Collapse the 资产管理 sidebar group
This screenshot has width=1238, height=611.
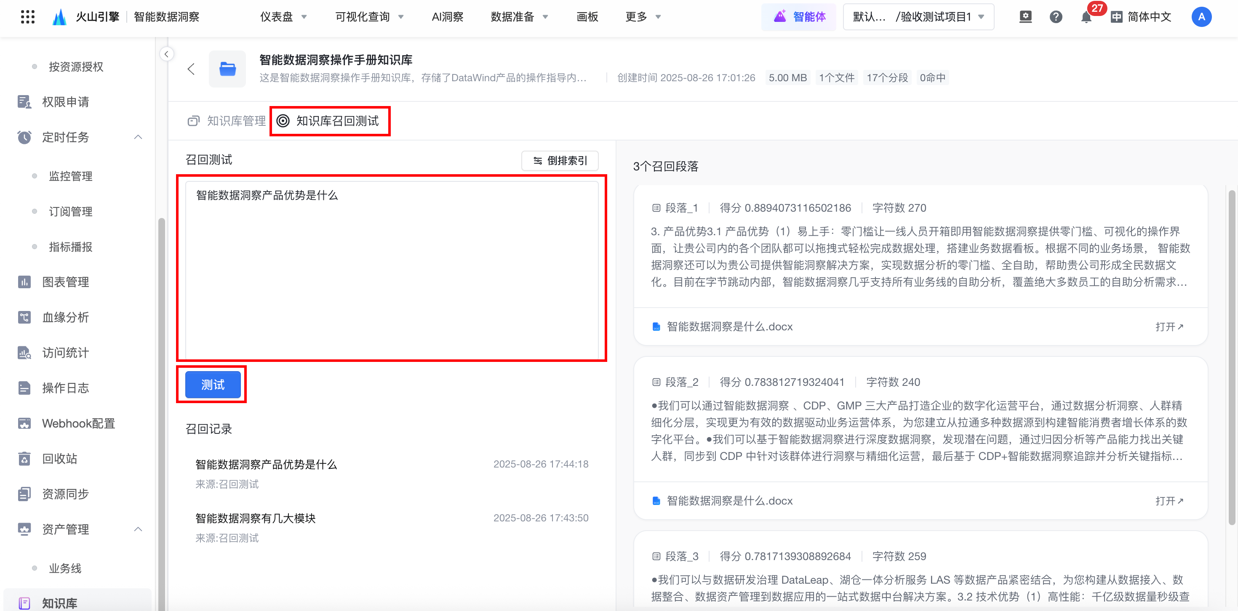click(x=138, y=529)
